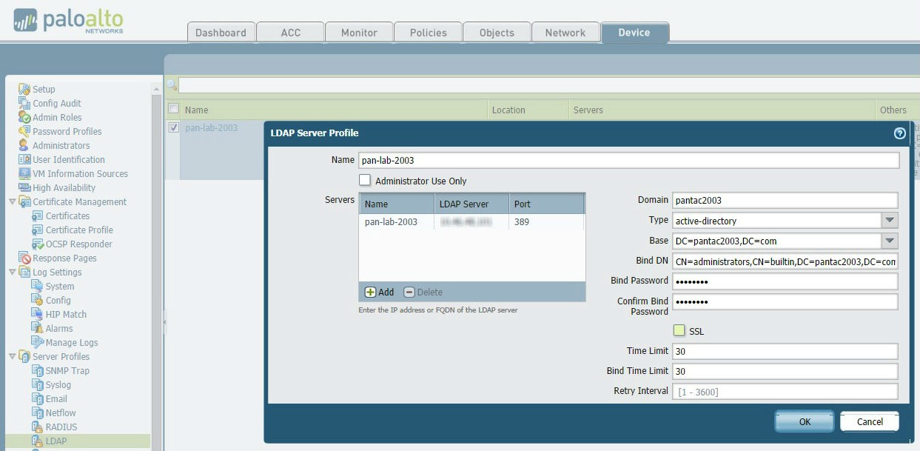The image size is (920, 451).
Task: Click the Retry Interval input field
Action: [x=785, y=391]
